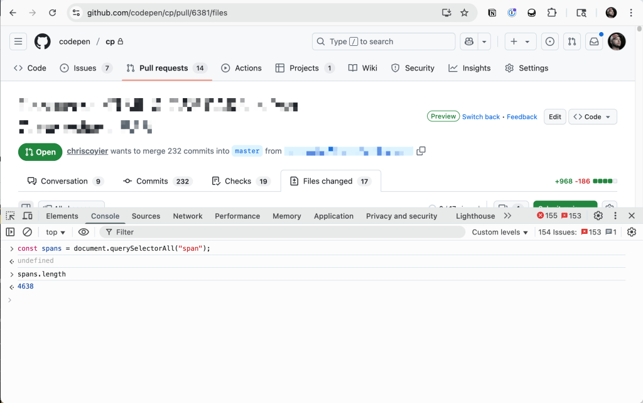This screenshot has width=643, height=403.
Task: Toggle the device toolbar in DevTools
Action: 27,216
